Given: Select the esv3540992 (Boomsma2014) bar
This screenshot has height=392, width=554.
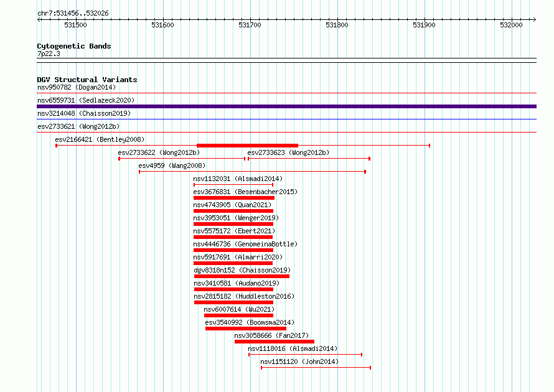Looking at the screenshot, I should point(246,329).
